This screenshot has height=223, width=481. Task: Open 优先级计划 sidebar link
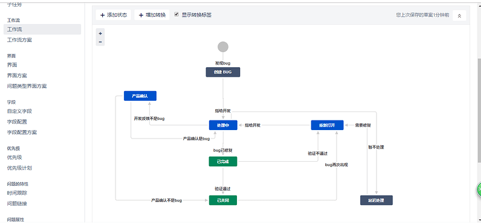pyautogui.click(x=20, y=168)
